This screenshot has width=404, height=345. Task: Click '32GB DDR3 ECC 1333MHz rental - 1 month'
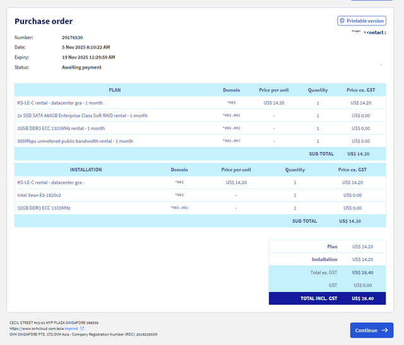[61, 128]
